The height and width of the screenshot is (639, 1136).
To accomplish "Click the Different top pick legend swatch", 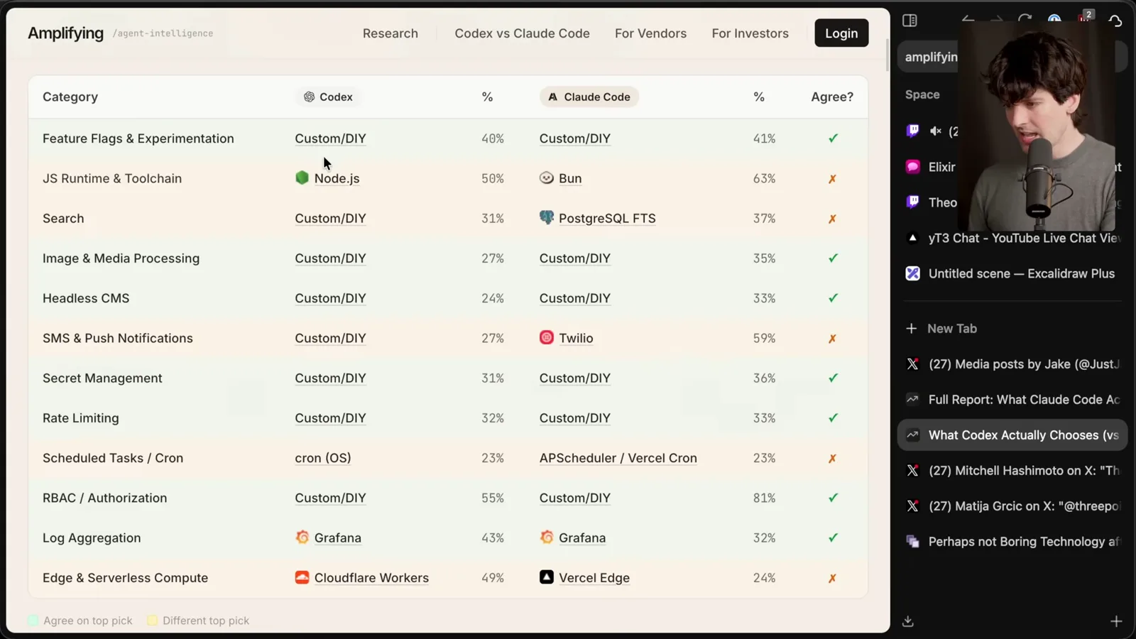I will coord(152,621).
